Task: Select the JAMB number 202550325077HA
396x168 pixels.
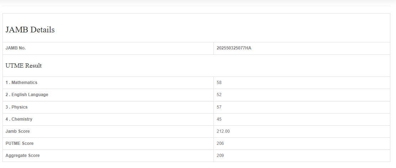Action: (x=234, y=48)
